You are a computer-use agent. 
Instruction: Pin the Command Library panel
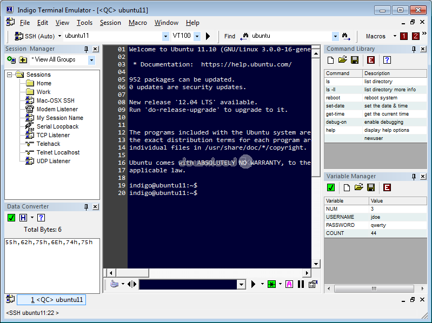coord(414,49)
